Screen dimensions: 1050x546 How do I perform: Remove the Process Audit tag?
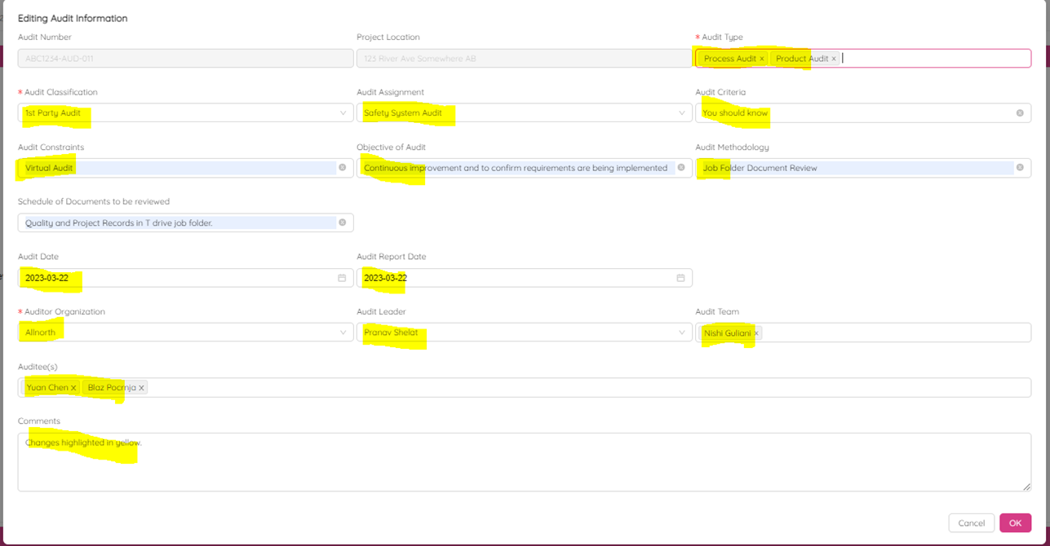[x=762, y=59]
